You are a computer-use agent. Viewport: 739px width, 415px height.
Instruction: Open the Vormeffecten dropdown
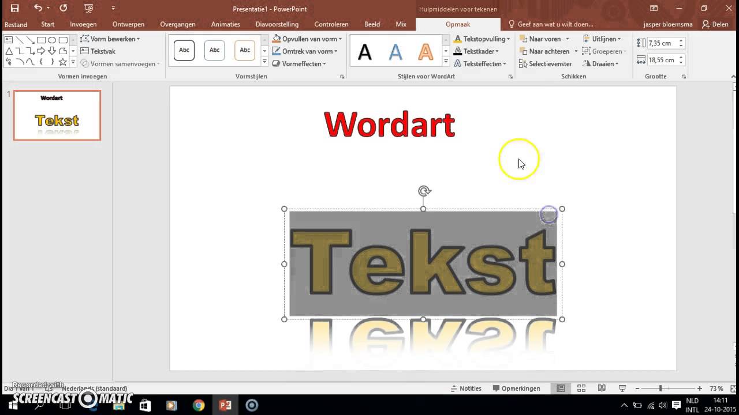tap(299, 64)
